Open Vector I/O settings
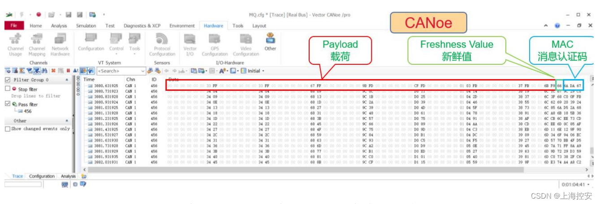The width and height of the screenshot is (599, 204). coord(190,44)
